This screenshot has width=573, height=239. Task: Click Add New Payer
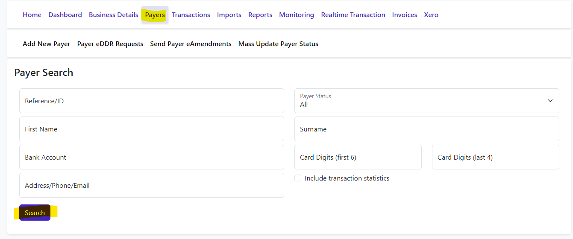(x=47, y=44)
